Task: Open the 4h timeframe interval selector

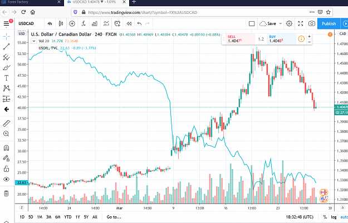Action: coord(50,23)
